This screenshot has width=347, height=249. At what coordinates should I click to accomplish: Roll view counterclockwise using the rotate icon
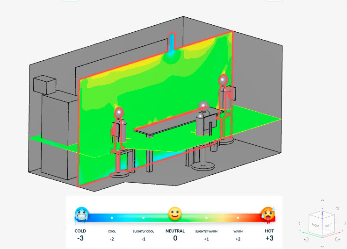coord(306,239)
